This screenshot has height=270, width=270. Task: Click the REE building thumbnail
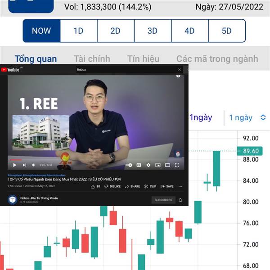[x=41, y=133]
